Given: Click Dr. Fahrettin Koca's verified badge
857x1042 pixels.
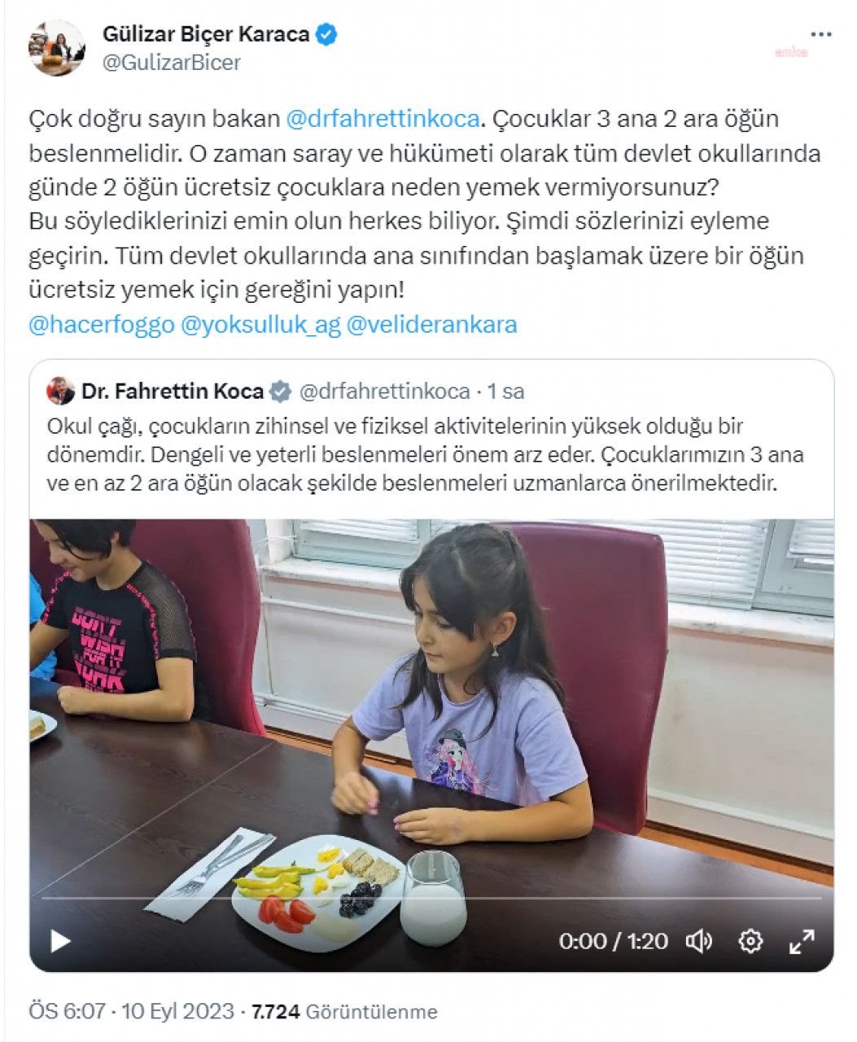Looking at the screenshot, I should click(x=280, y=392).
